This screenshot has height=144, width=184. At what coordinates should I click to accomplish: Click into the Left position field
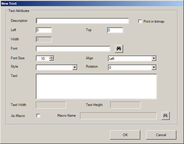point(44,30)
